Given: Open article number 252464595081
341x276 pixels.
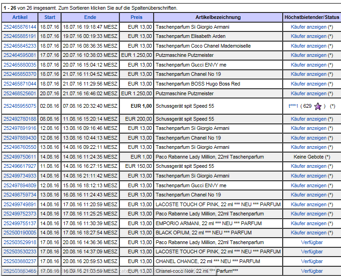Looking at the screenshot, I should click(20, 55).
